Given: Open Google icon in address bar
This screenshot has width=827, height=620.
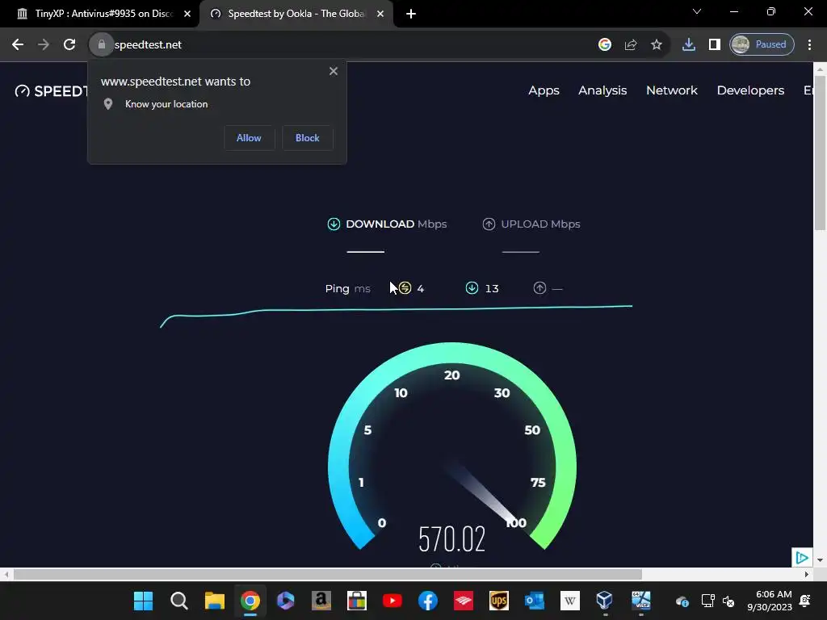Looking at the screenshot, I should point(604,45).
